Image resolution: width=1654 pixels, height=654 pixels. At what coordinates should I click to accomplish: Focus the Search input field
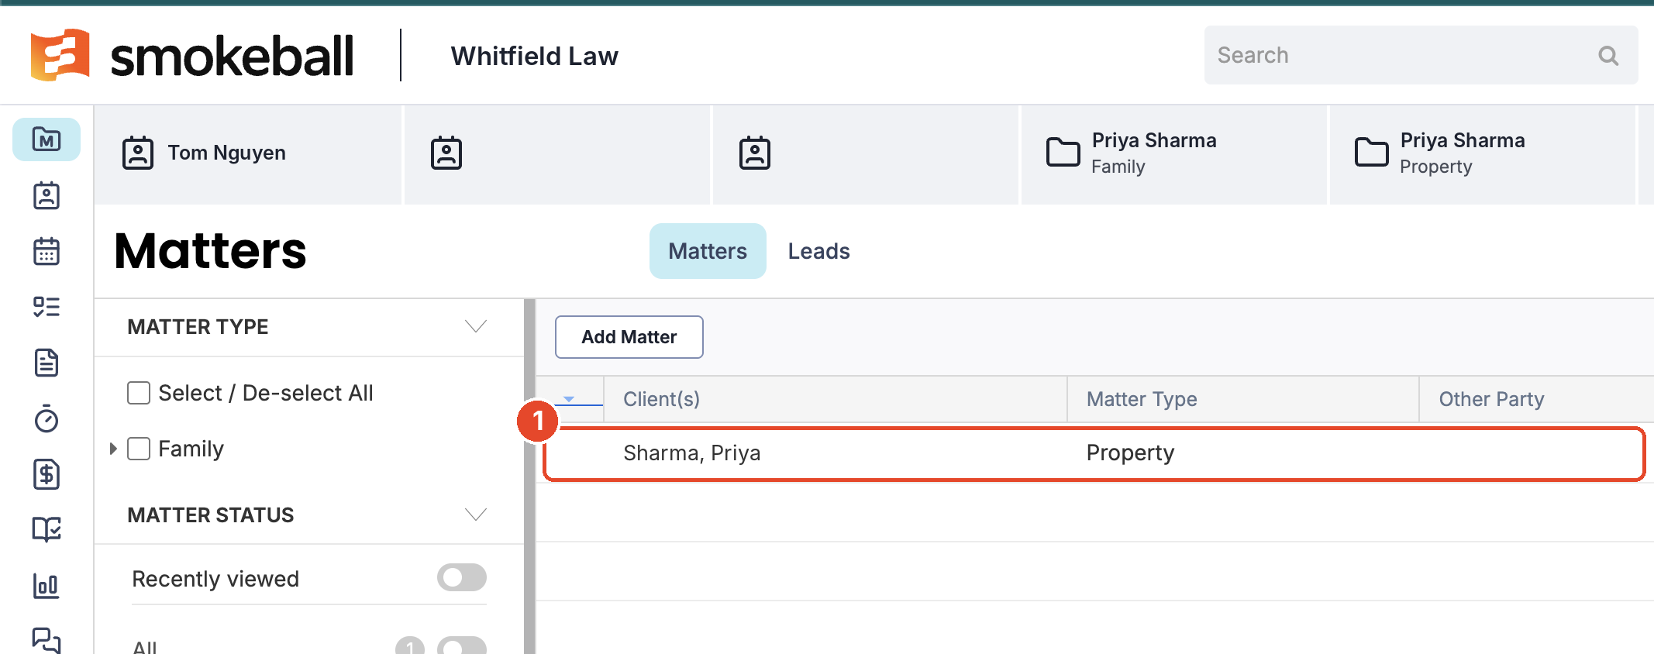1421,55
